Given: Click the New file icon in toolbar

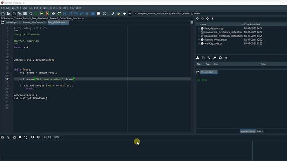Looking at the screenshot, I should tap(3, 13).
